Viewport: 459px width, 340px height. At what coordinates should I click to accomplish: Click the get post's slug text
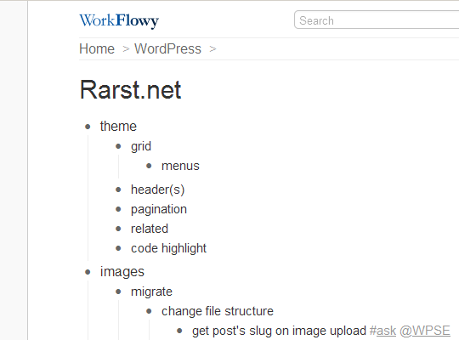click(279, 331)
